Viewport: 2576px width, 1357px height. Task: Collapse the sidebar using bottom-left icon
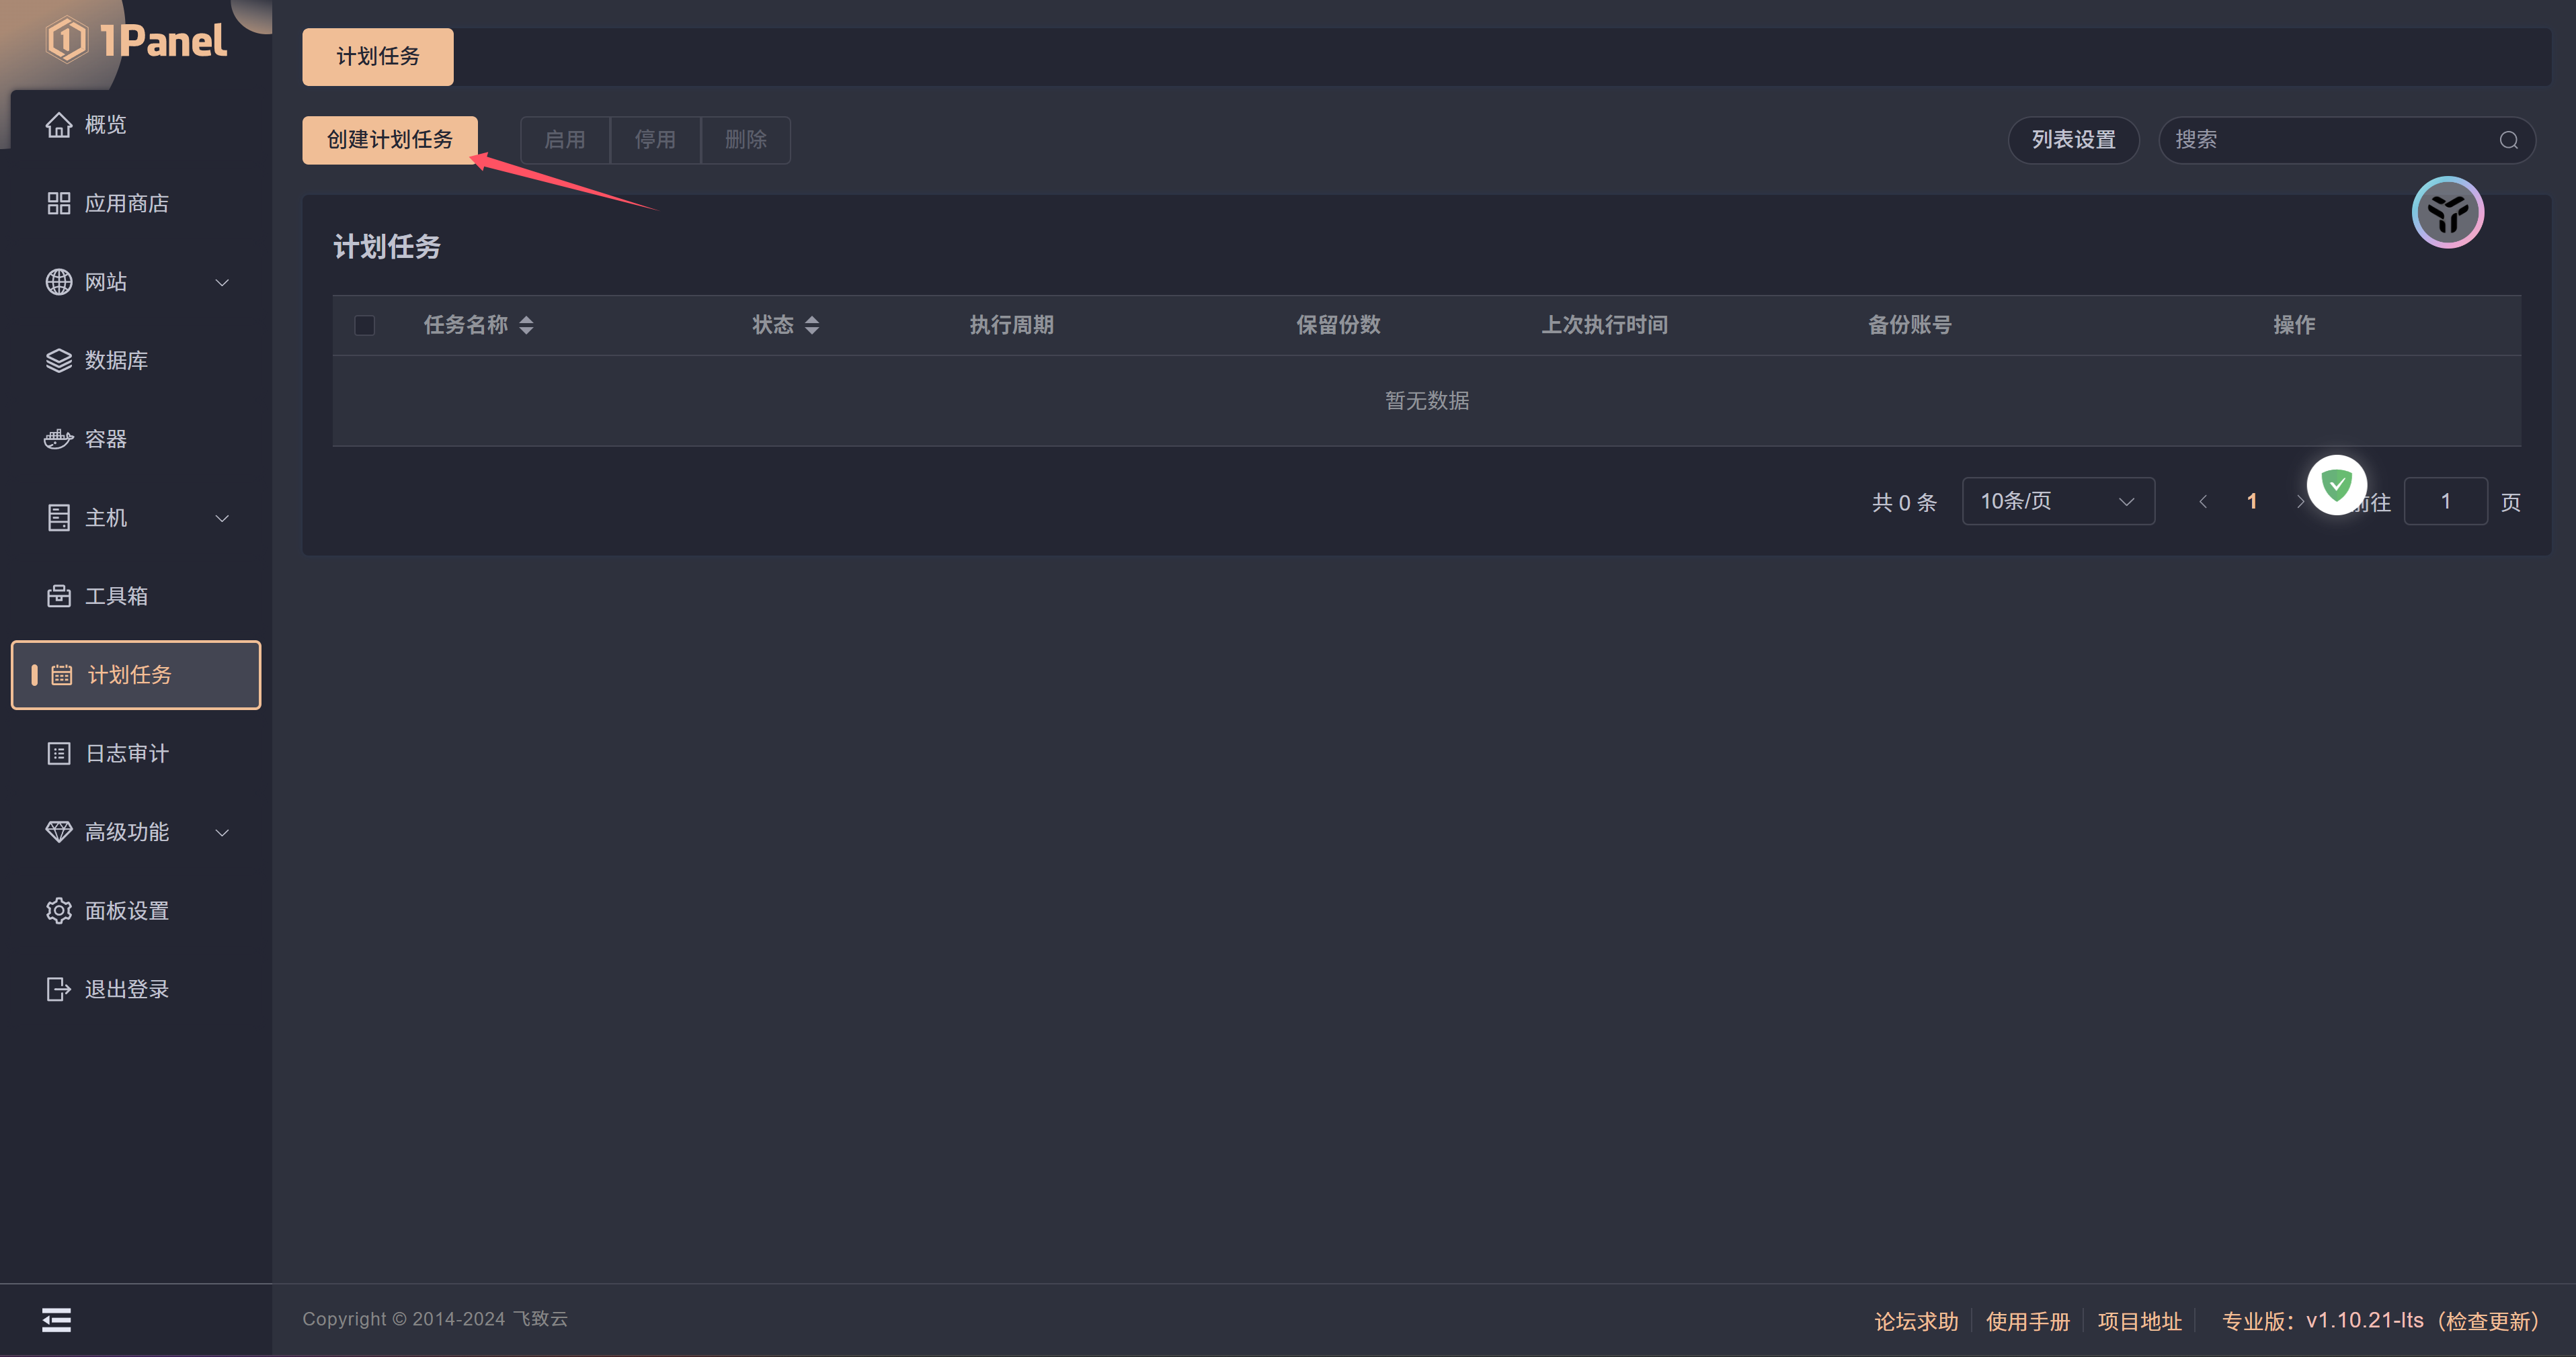[56, 1319]
